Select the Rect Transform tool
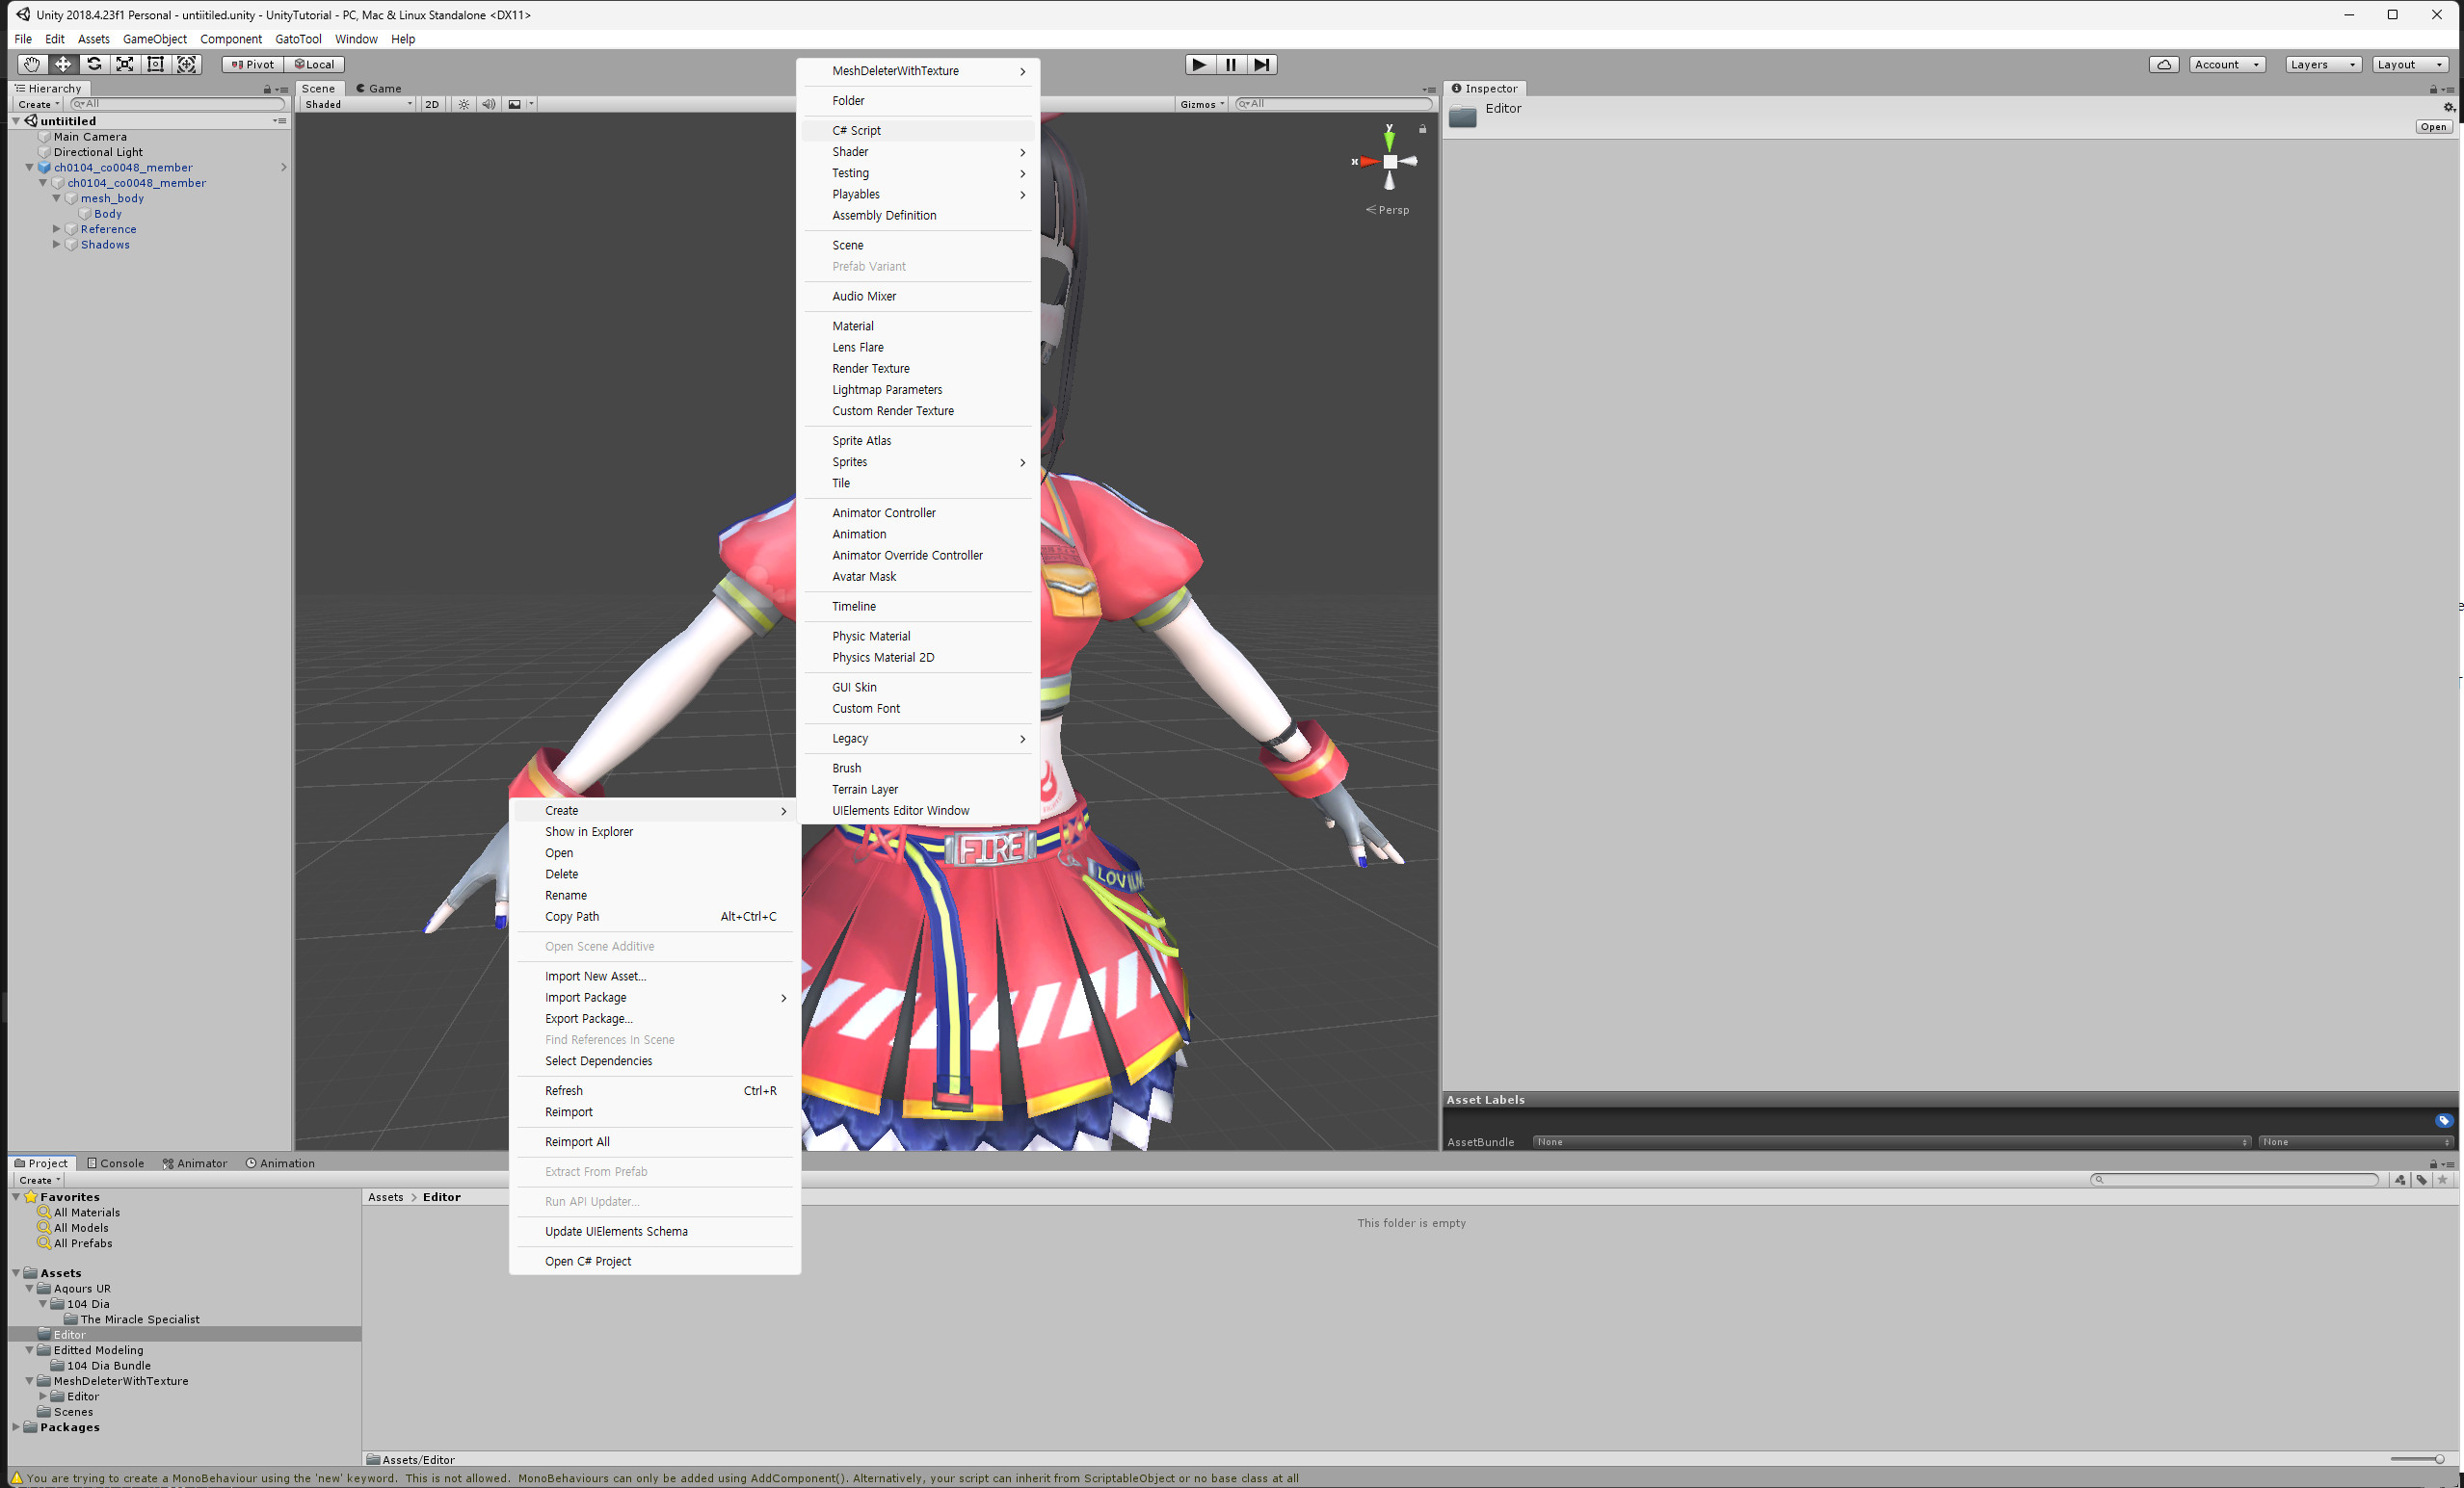 pyautogui.click(x=156, y=63)
